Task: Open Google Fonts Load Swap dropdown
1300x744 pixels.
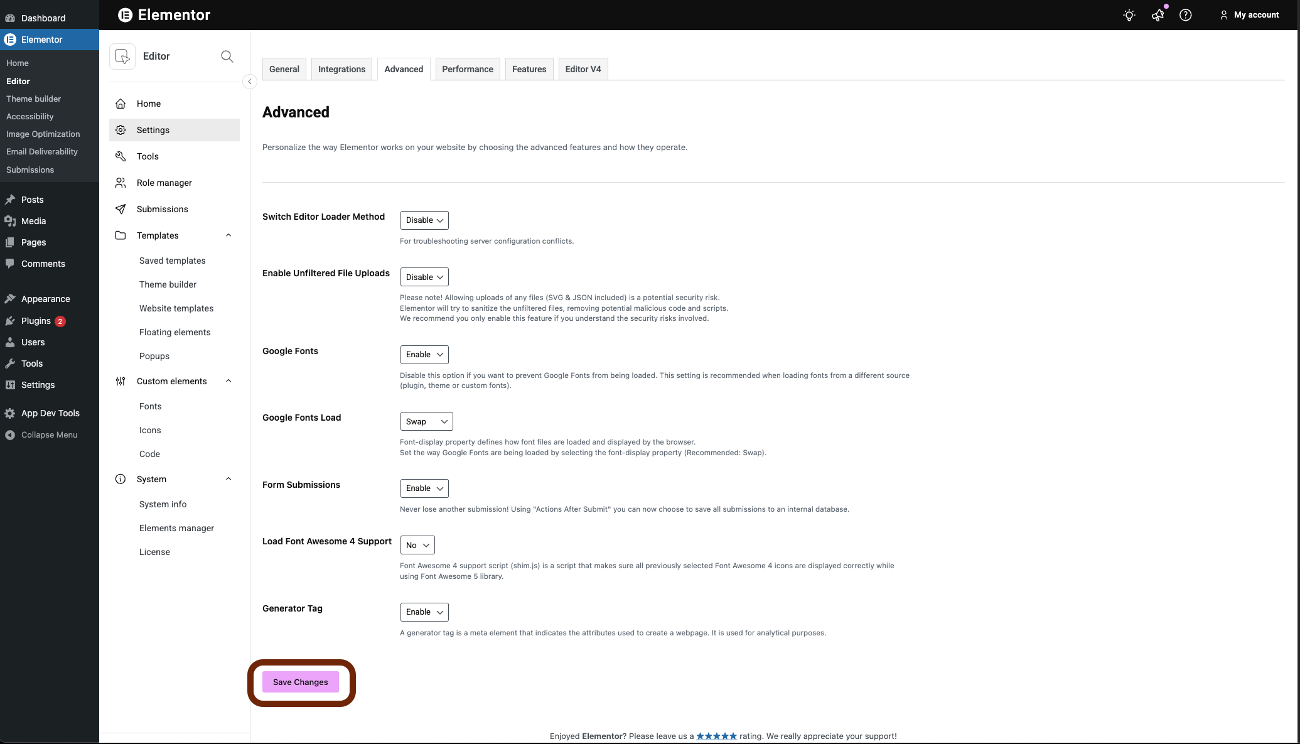Action: (x=426, y=421)
